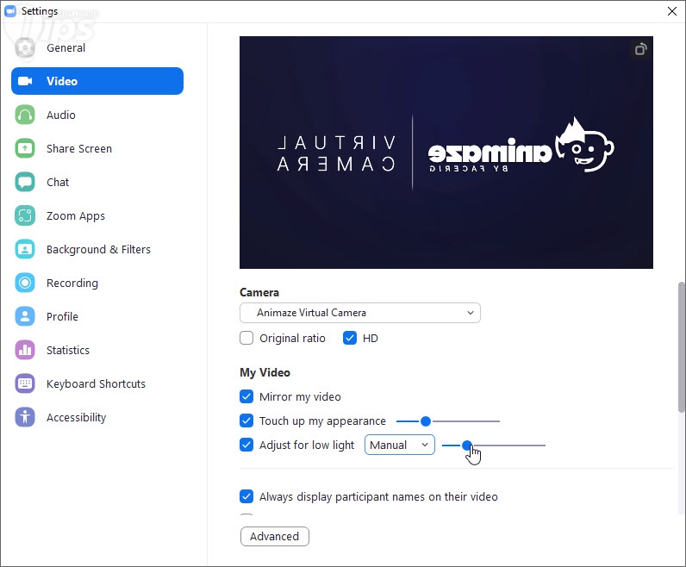The height and width of the screenshot is (567, 686).
Task: Disable Mirror my video
Action: (x=246, y=396)
